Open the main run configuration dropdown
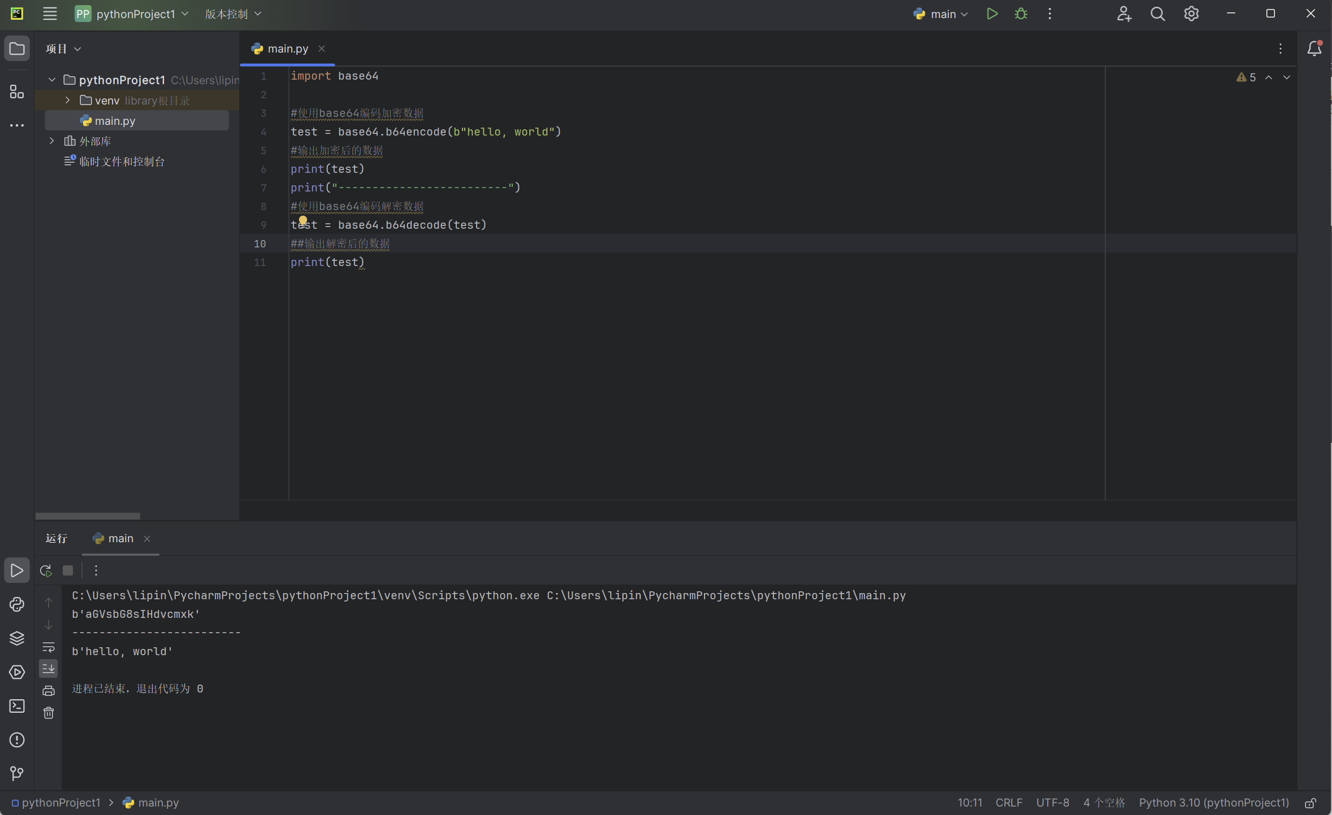Image resolution: width=1332 pixels, height=815 pixels. pyautogui.click(x=940, y=14)
